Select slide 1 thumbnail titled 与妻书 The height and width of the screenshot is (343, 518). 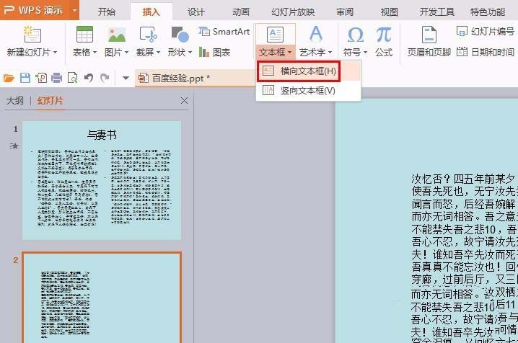102,180
